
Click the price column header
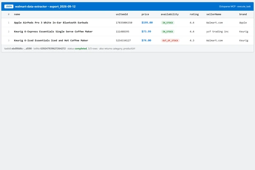coord(145,14)
